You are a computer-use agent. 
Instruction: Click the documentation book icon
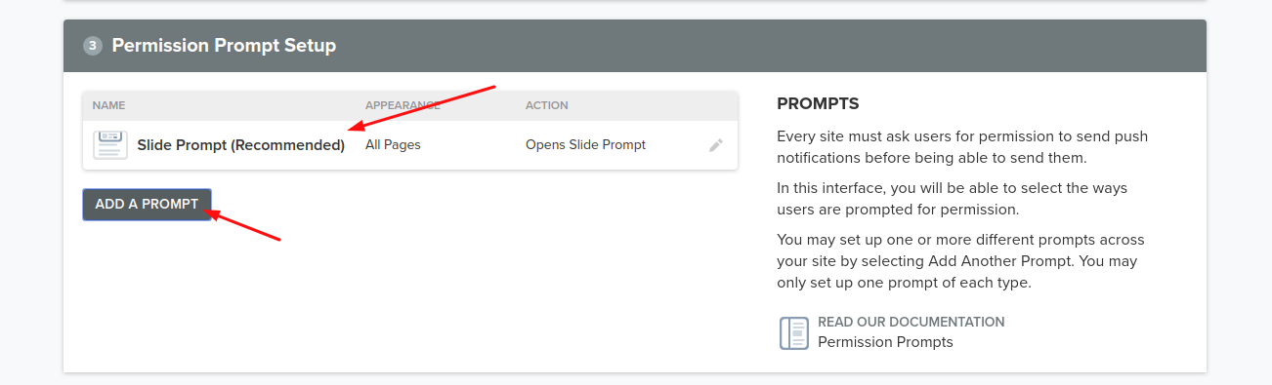[793, 332]
